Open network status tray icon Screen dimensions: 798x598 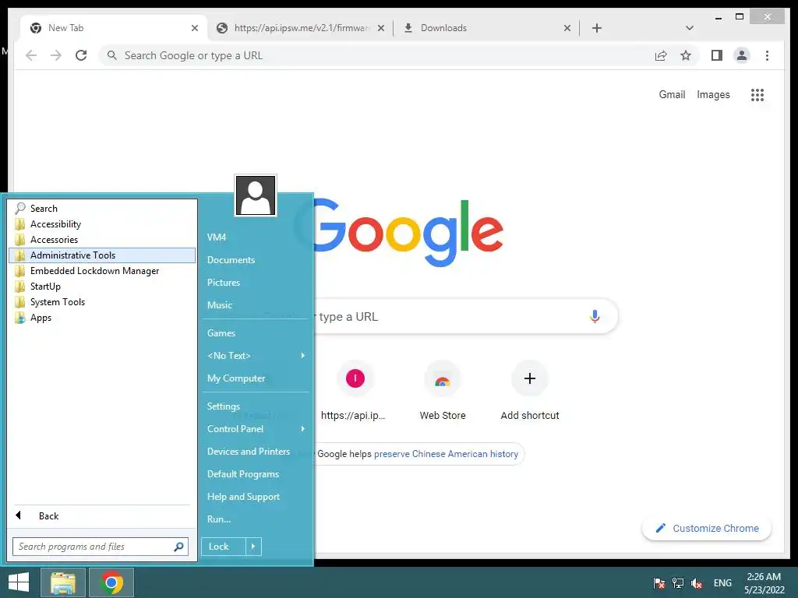(x=678, y=583)
